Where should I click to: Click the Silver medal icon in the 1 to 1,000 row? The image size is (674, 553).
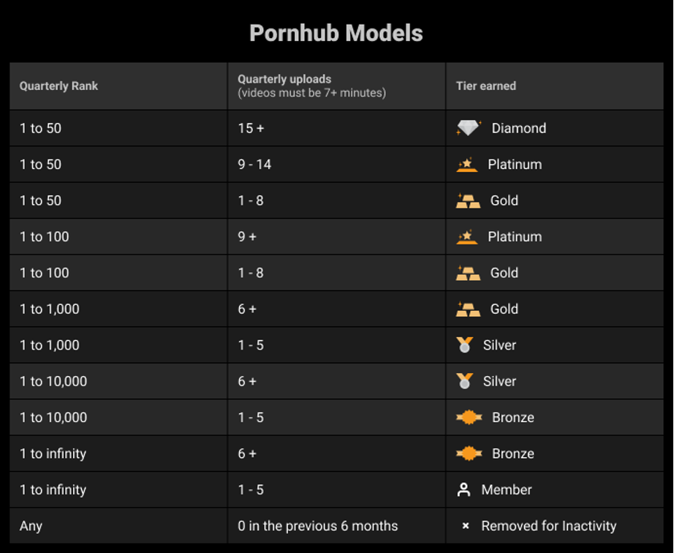464,345
